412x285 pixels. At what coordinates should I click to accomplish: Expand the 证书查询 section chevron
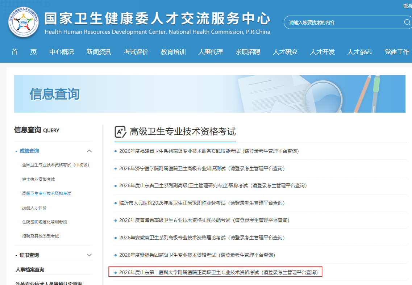90,255
